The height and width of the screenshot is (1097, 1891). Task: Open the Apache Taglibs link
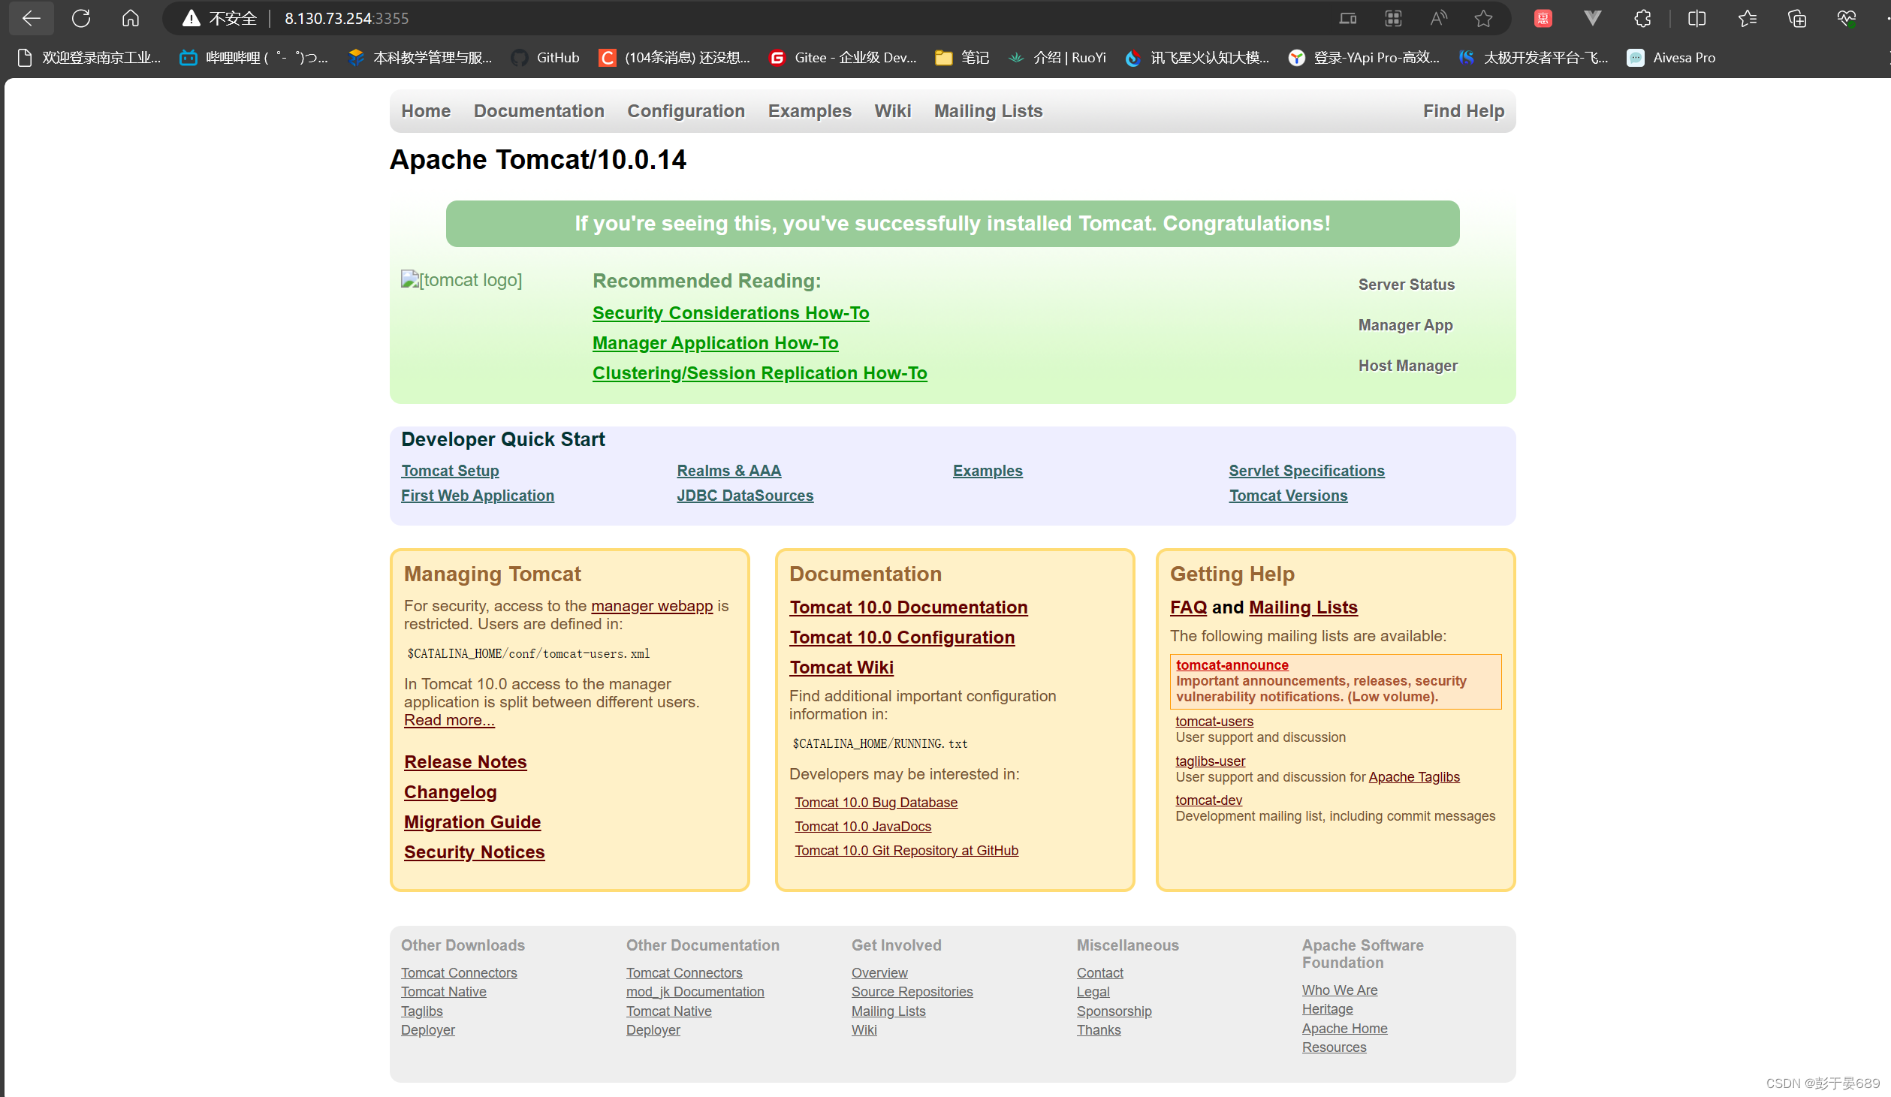click(1413, 777)
